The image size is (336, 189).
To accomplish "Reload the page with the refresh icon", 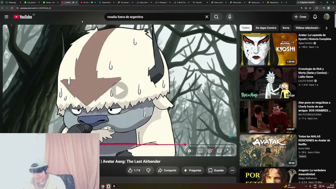I will coord(12,8).
